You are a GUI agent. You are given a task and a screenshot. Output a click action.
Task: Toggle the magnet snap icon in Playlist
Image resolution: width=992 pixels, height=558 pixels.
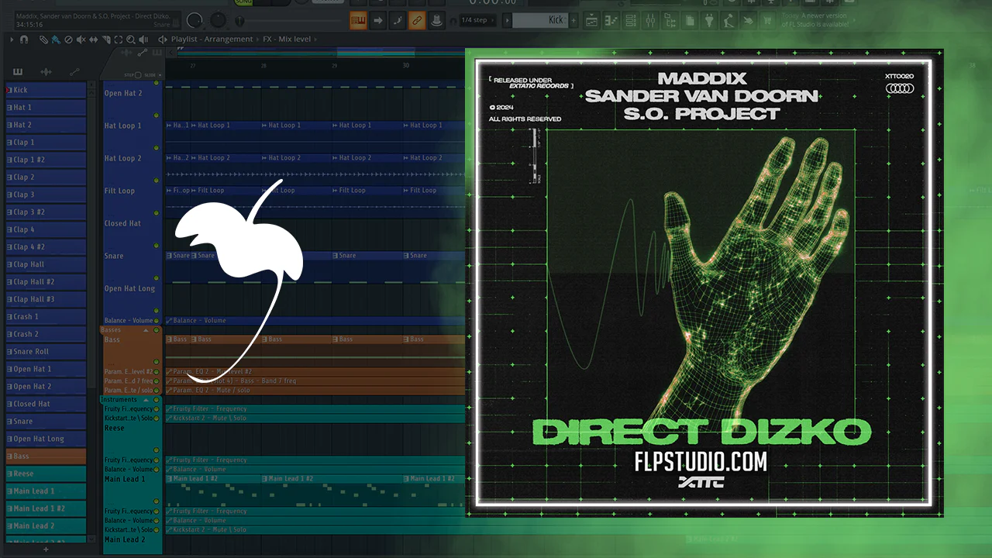tap(23, 39)
